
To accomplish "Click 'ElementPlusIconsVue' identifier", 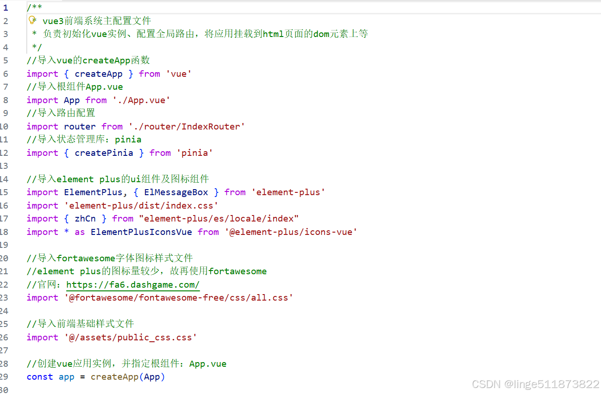I will [x=141, y=232].
